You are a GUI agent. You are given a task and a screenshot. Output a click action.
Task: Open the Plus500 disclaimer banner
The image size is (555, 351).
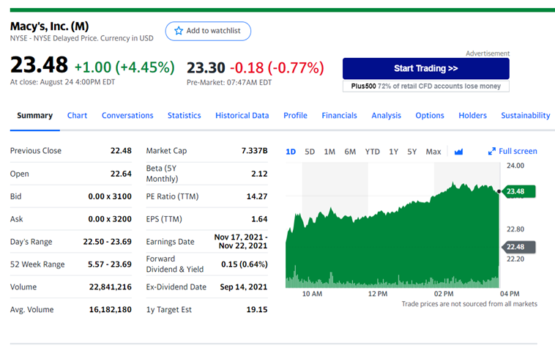click(x=426, y=86)
